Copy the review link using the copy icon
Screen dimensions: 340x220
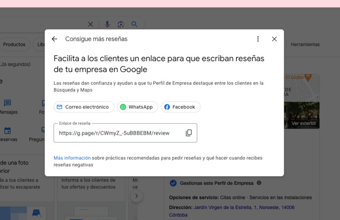point(189,133)
